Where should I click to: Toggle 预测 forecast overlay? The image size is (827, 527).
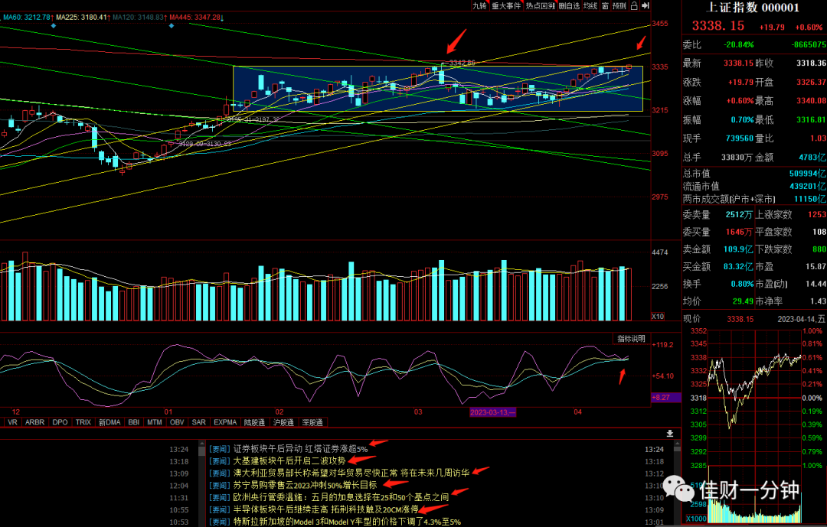(619, 6)
